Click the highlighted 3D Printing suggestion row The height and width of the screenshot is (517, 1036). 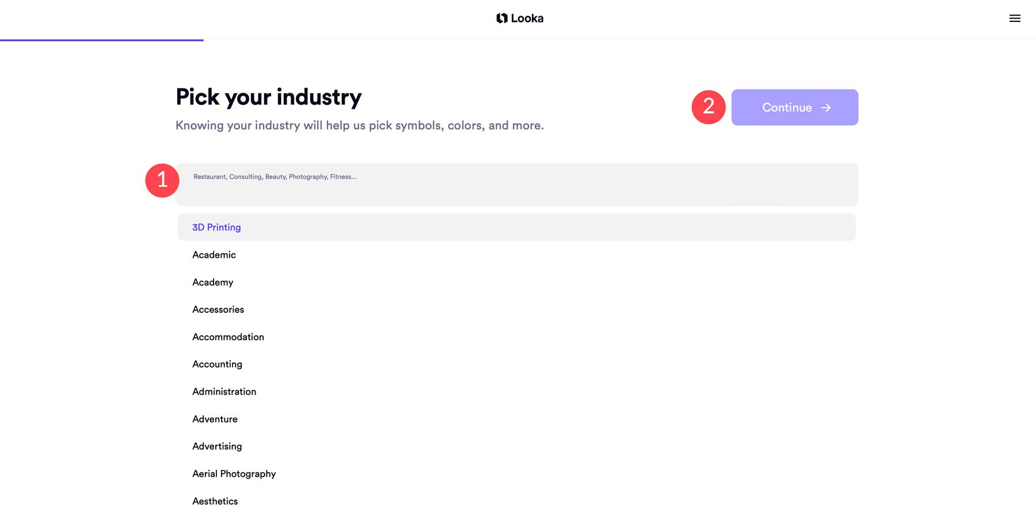tap(517, 227)
